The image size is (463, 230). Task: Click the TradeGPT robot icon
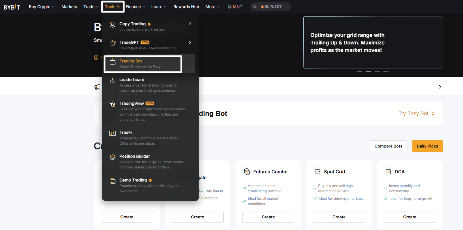point(113,44)
